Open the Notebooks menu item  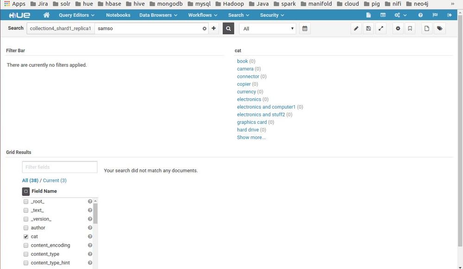click(118, 15)
